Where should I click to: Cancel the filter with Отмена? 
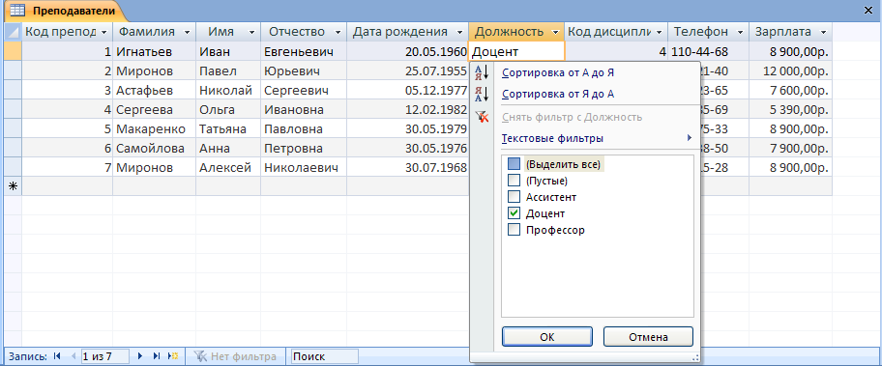click(649, 337)
